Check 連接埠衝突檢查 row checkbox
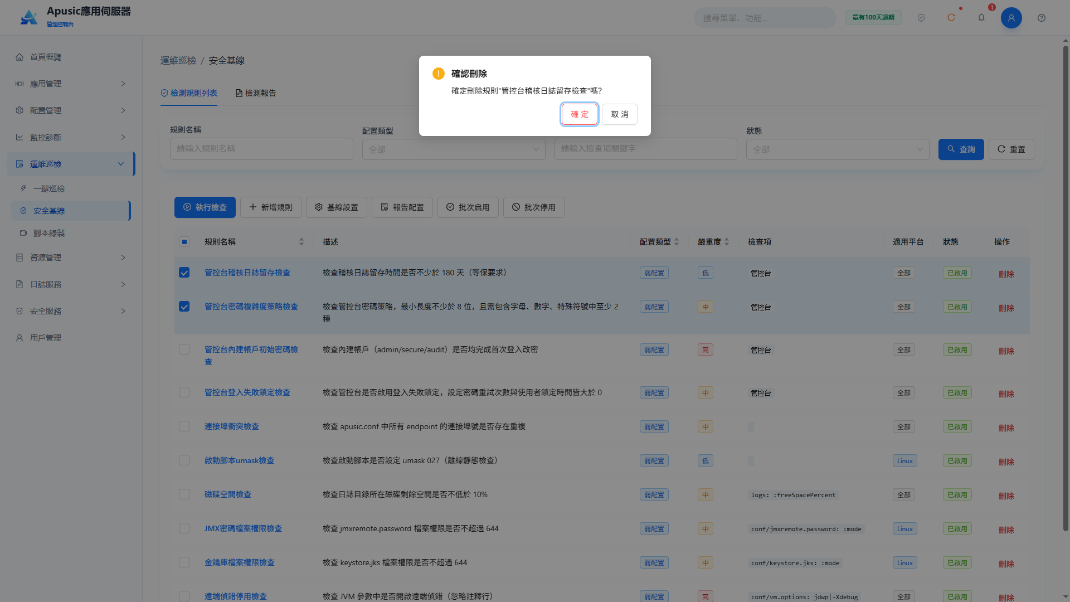1070x602 pixels. coord(184,426)
